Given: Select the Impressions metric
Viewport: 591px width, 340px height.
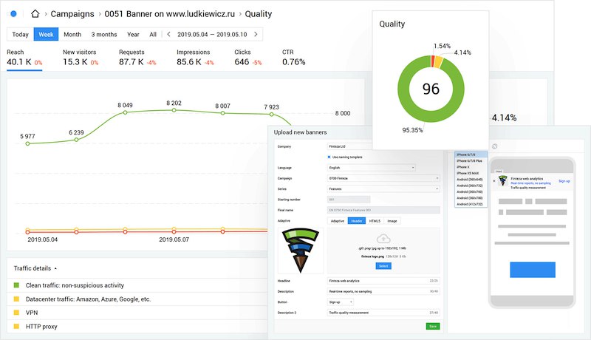Looking at the screenshot, I should [x=195, y=58].
